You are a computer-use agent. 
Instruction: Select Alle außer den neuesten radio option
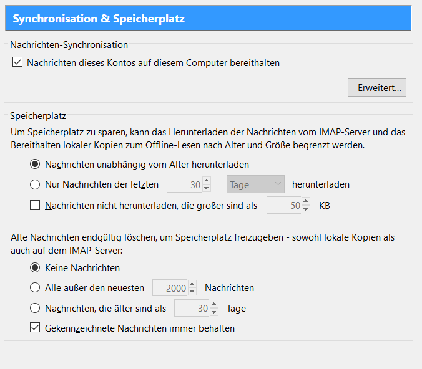36,288
